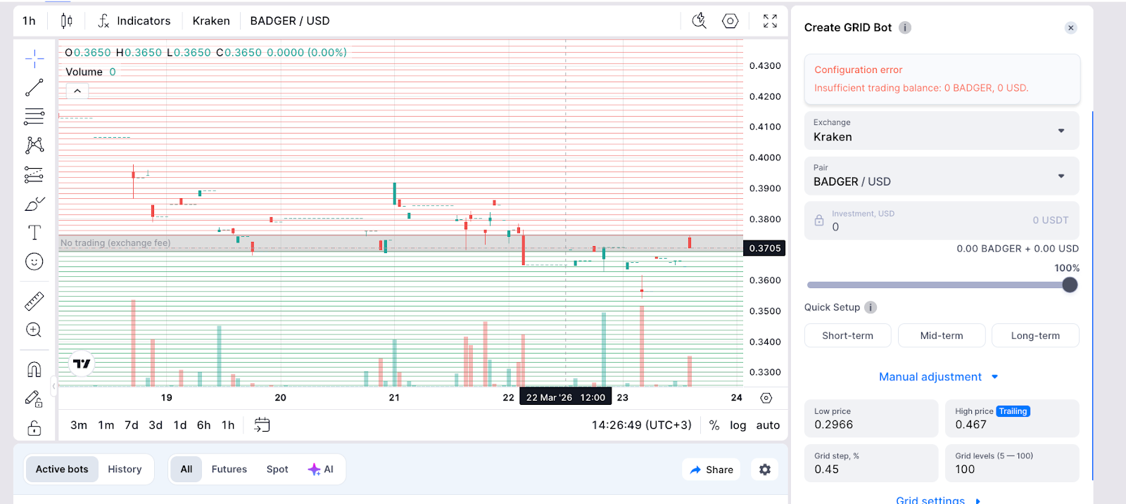Open the Exchange Kraken dropdown
The width and height of the screenshot is (1126, 504).
point(942,131)
